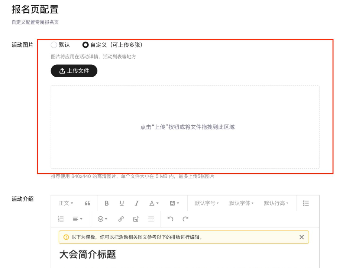Open the 默认字体 font family dropdown
The height and width of the screenshot is (268, 346).
tap(241, 203)
